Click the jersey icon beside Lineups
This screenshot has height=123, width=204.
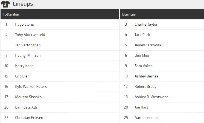pyautogui.click(x=5, y=4)
